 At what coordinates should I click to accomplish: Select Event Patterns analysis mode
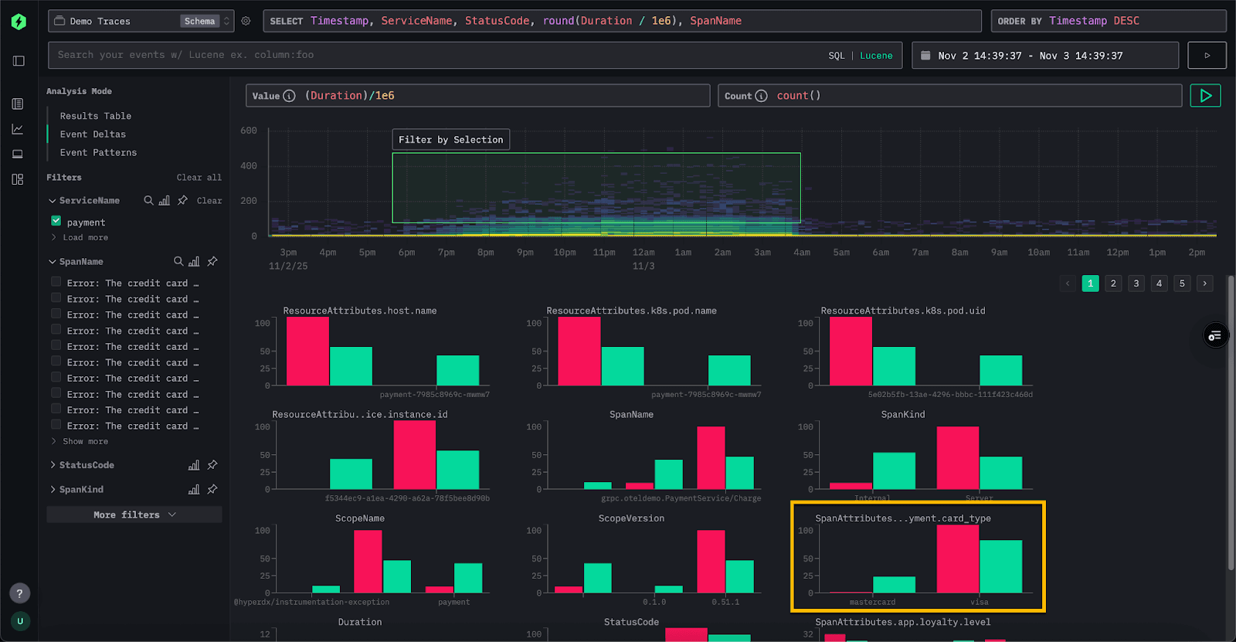point(98,153)
